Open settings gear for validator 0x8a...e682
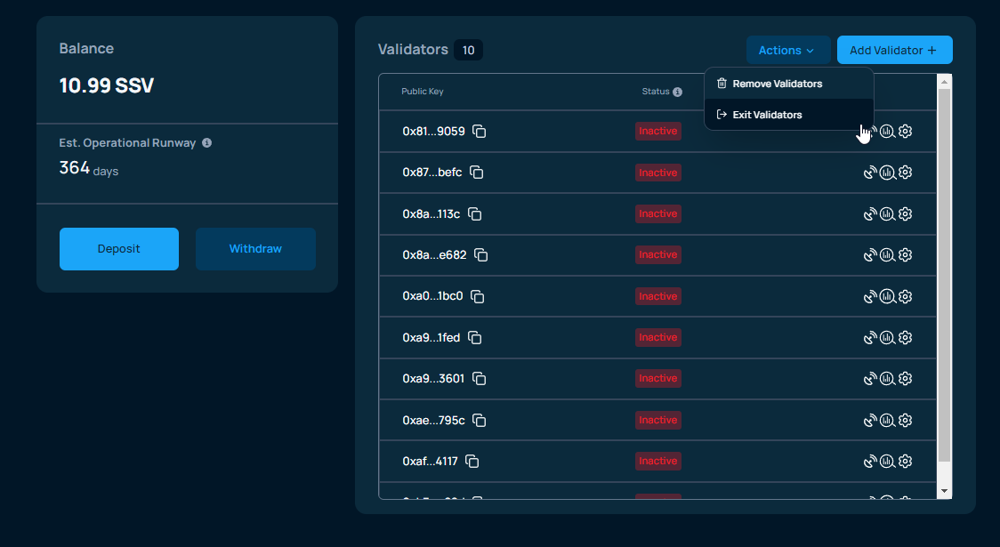1000x547 pixels. click(905, 255)
